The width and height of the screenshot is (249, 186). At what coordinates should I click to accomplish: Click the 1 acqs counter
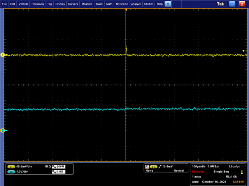pyautogui.click(x=196, y=177)
